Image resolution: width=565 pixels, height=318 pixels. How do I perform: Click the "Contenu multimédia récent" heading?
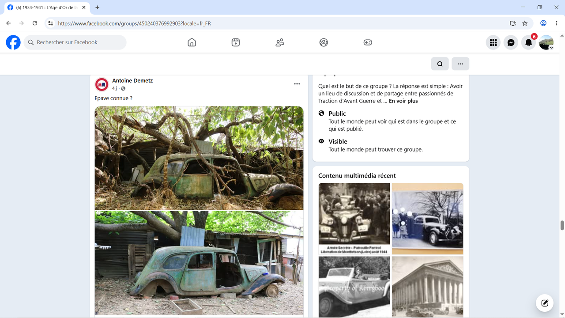[357, 176]
